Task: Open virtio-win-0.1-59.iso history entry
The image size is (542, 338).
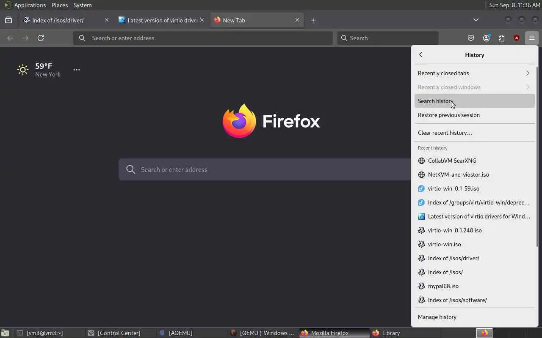Action: [474, 188]
